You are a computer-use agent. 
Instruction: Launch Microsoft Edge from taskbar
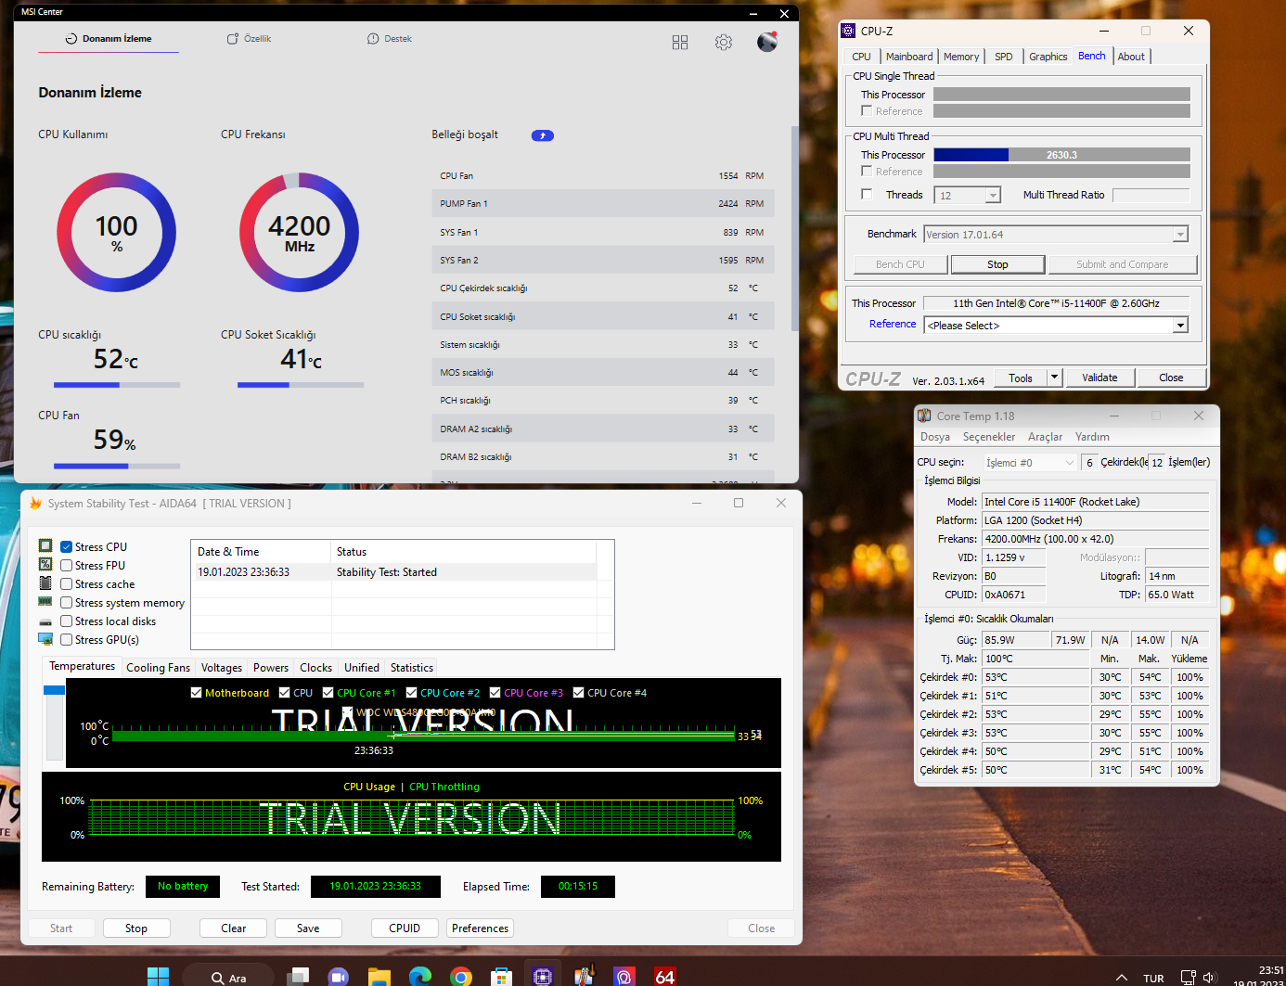coord(420,977)
